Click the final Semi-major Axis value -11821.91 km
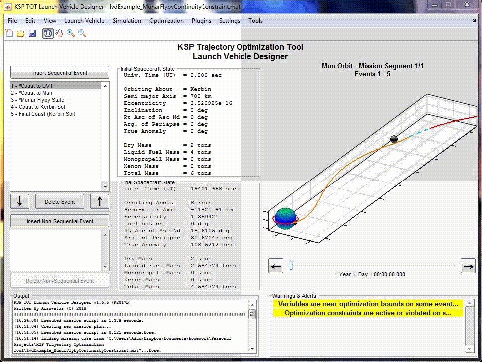Screen dimensions: 482x362 point(212,210)
